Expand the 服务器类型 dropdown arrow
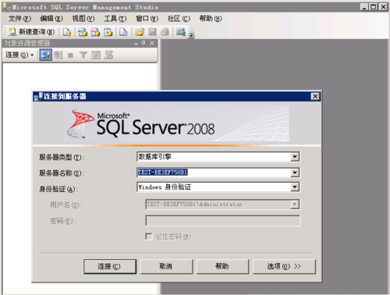 tap(295, 157)
